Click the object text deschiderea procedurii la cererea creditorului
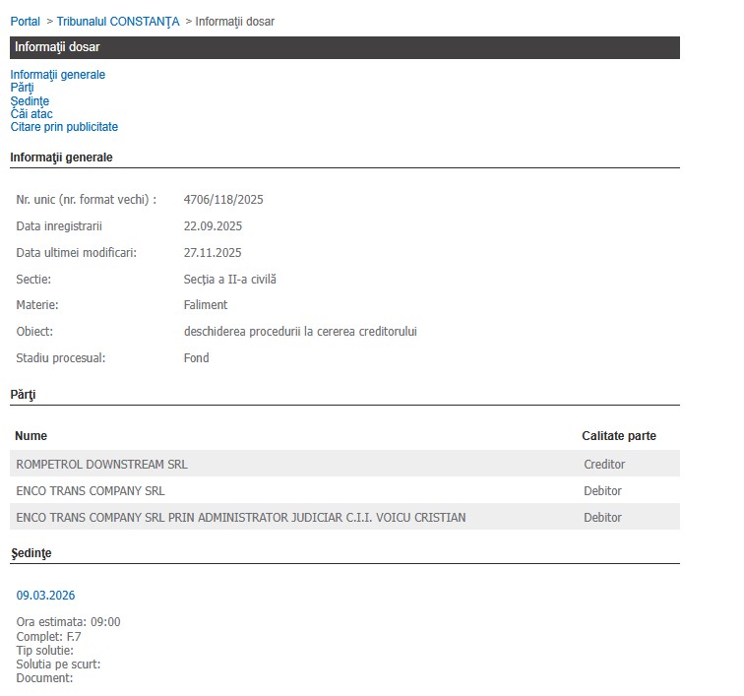744x696 pixels. [x=300, y=332]
